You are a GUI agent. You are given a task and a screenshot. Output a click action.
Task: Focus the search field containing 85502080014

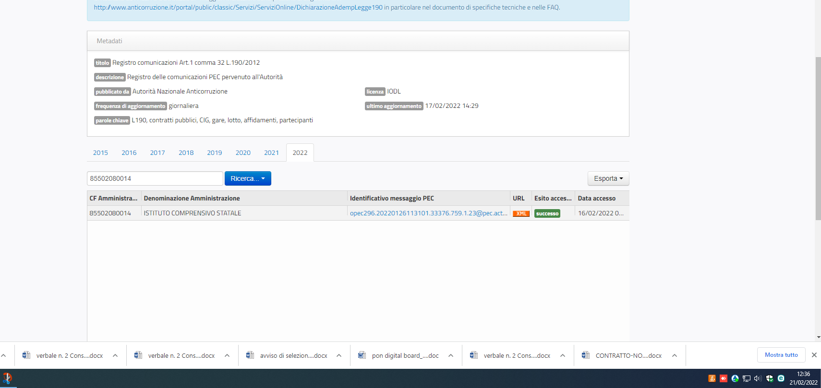pyautogui.click(x=155, y=178)
